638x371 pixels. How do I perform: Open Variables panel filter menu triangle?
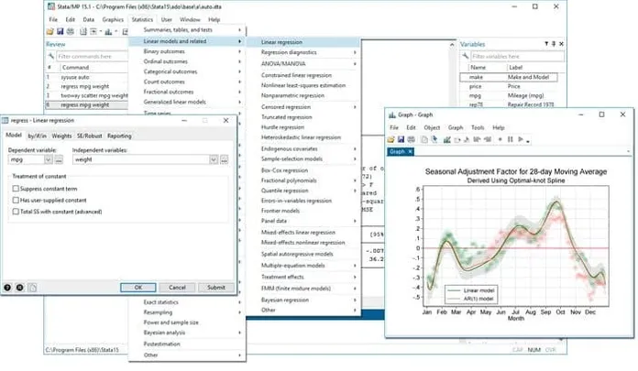tap(546, 44)
